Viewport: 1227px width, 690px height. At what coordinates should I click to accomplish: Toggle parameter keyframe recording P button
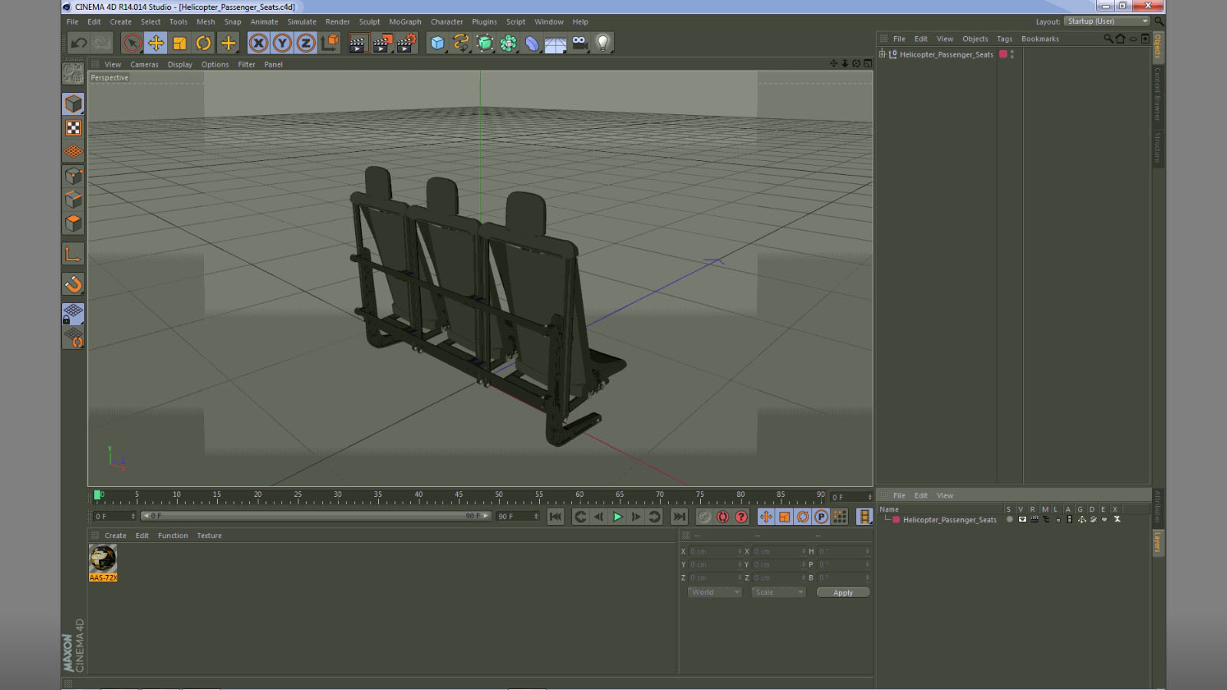(x=821, y=517)
